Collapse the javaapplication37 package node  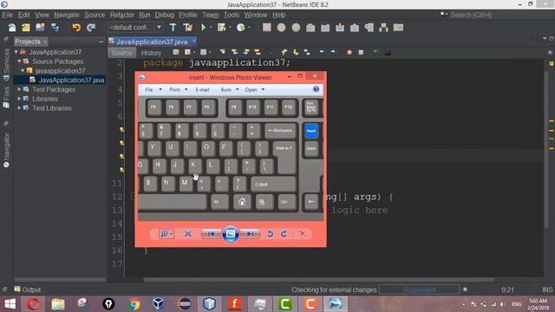point(23,70)
